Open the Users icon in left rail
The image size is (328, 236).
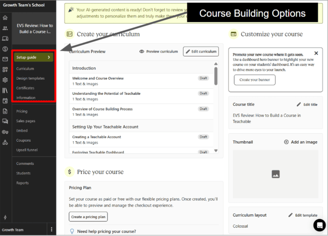(x=5, y=28)
